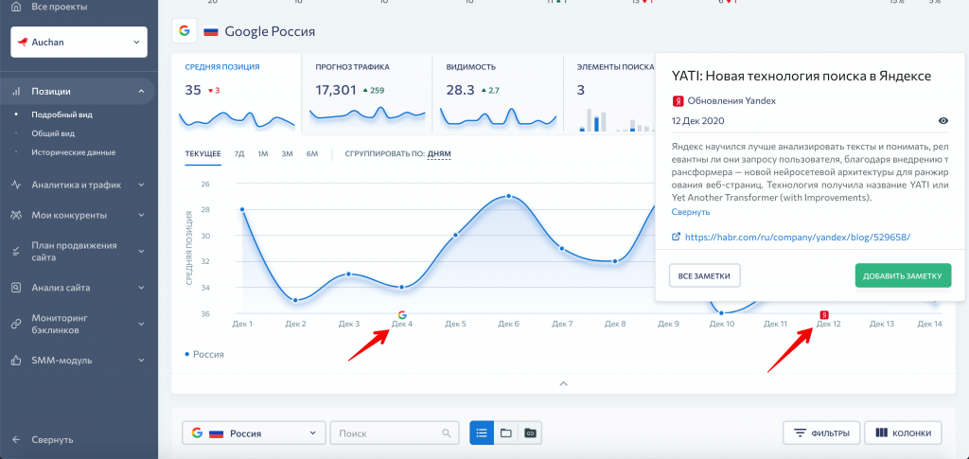969x459 pixels.
Task: Click the Yandex update marker on Дек 12
Action: pyautogui.click(x=824, y=314)
